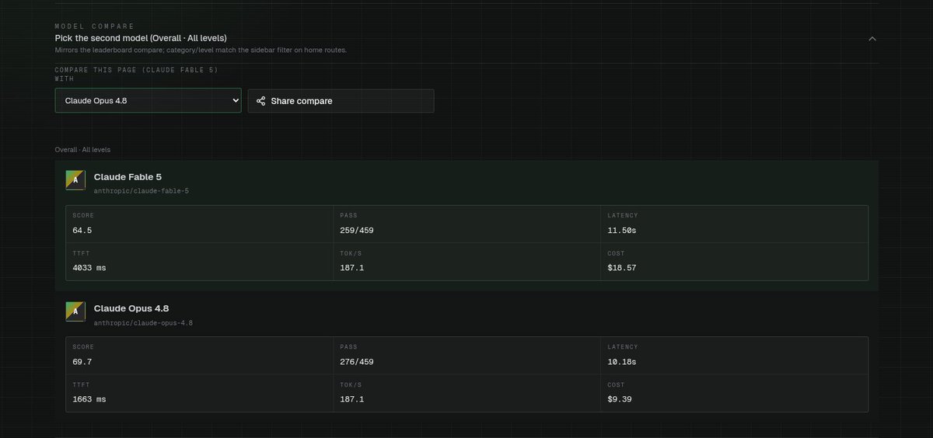Click the 187.1 tok/s value under Claude Opus 4.8
The image size is (933, 438).
352,399
